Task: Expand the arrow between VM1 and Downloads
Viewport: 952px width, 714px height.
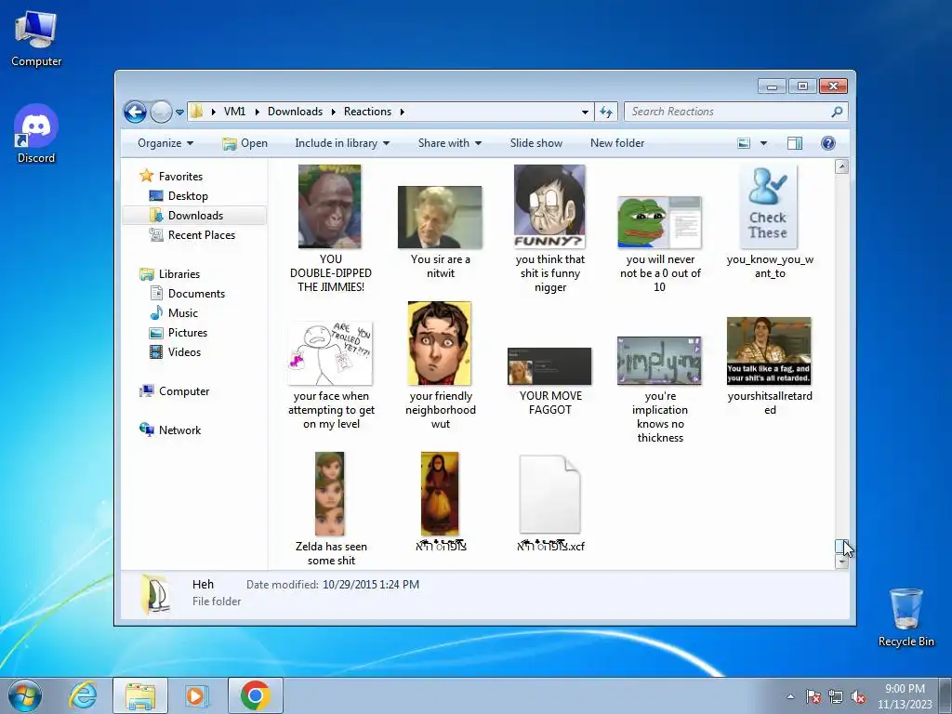Action: click(258, 112)
